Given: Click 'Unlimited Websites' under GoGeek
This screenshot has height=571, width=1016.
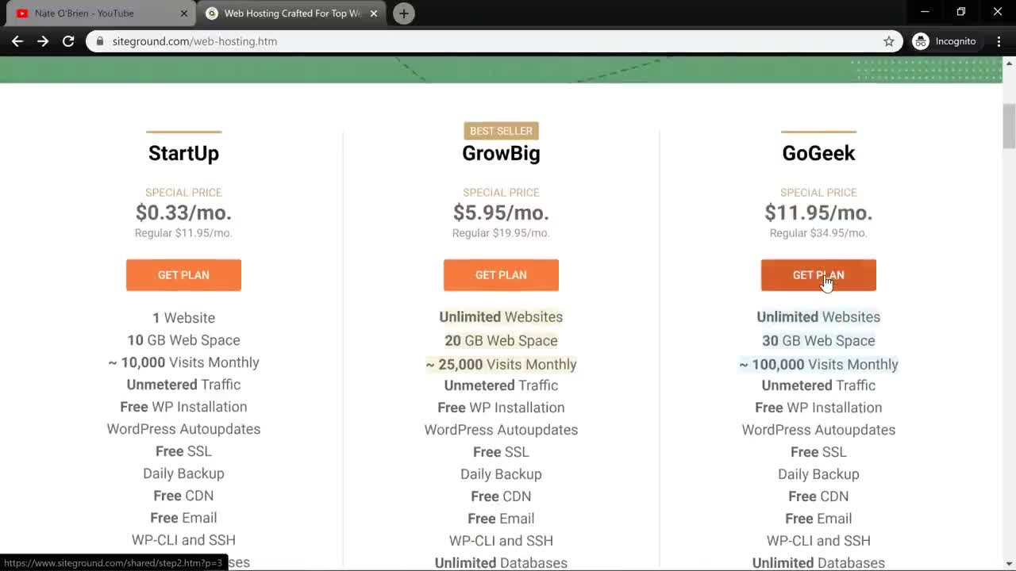Looking at the screenshot, I should (818, 316).
